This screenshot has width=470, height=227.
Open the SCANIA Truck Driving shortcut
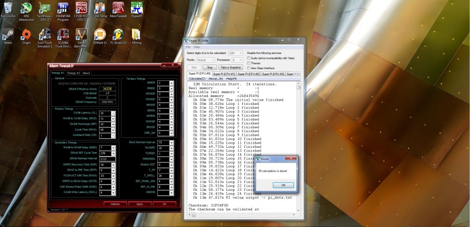click(63, 38)
